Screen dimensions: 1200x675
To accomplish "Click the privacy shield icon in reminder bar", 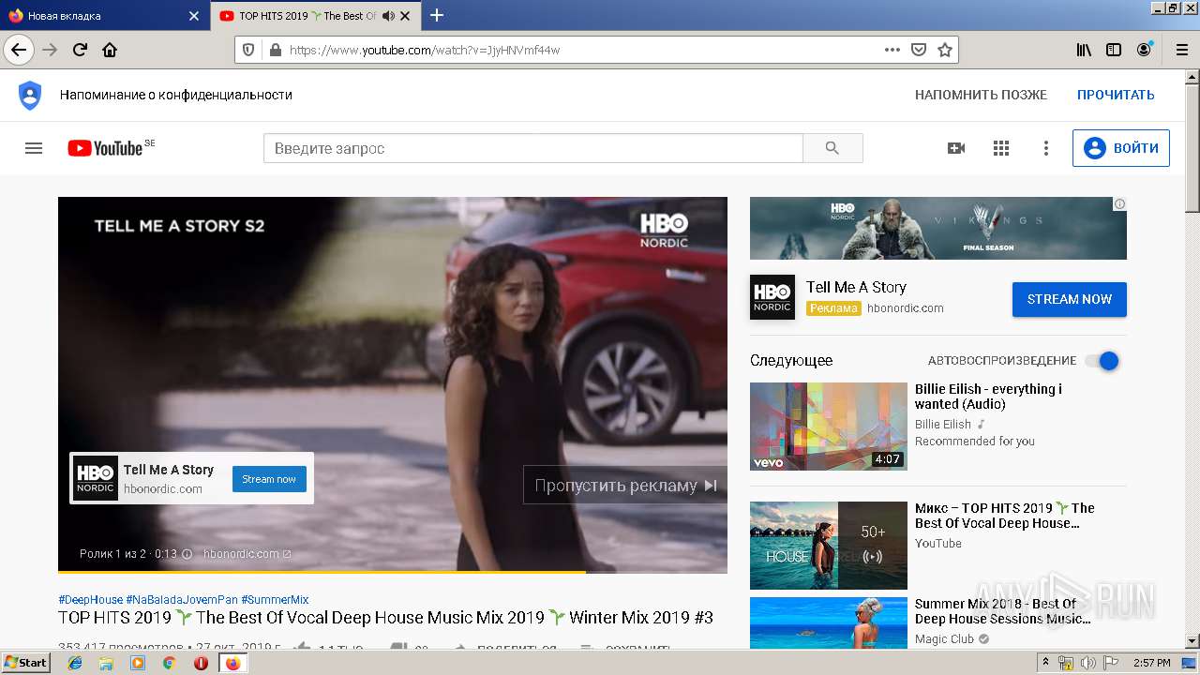I will pos(30,95).
